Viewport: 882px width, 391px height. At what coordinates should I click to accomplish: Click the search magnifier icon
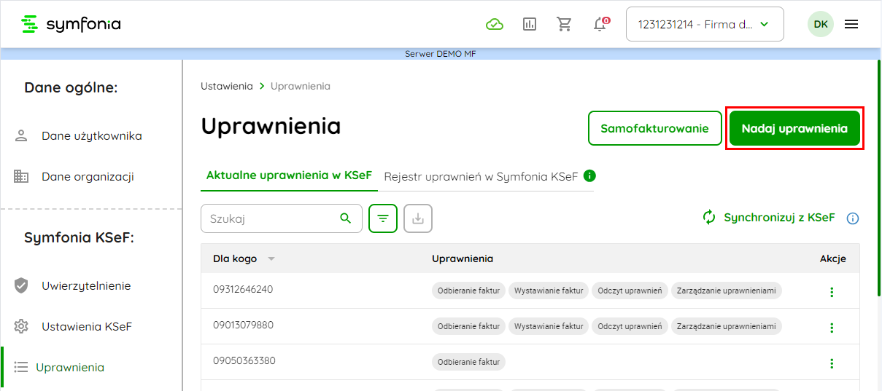346,218
